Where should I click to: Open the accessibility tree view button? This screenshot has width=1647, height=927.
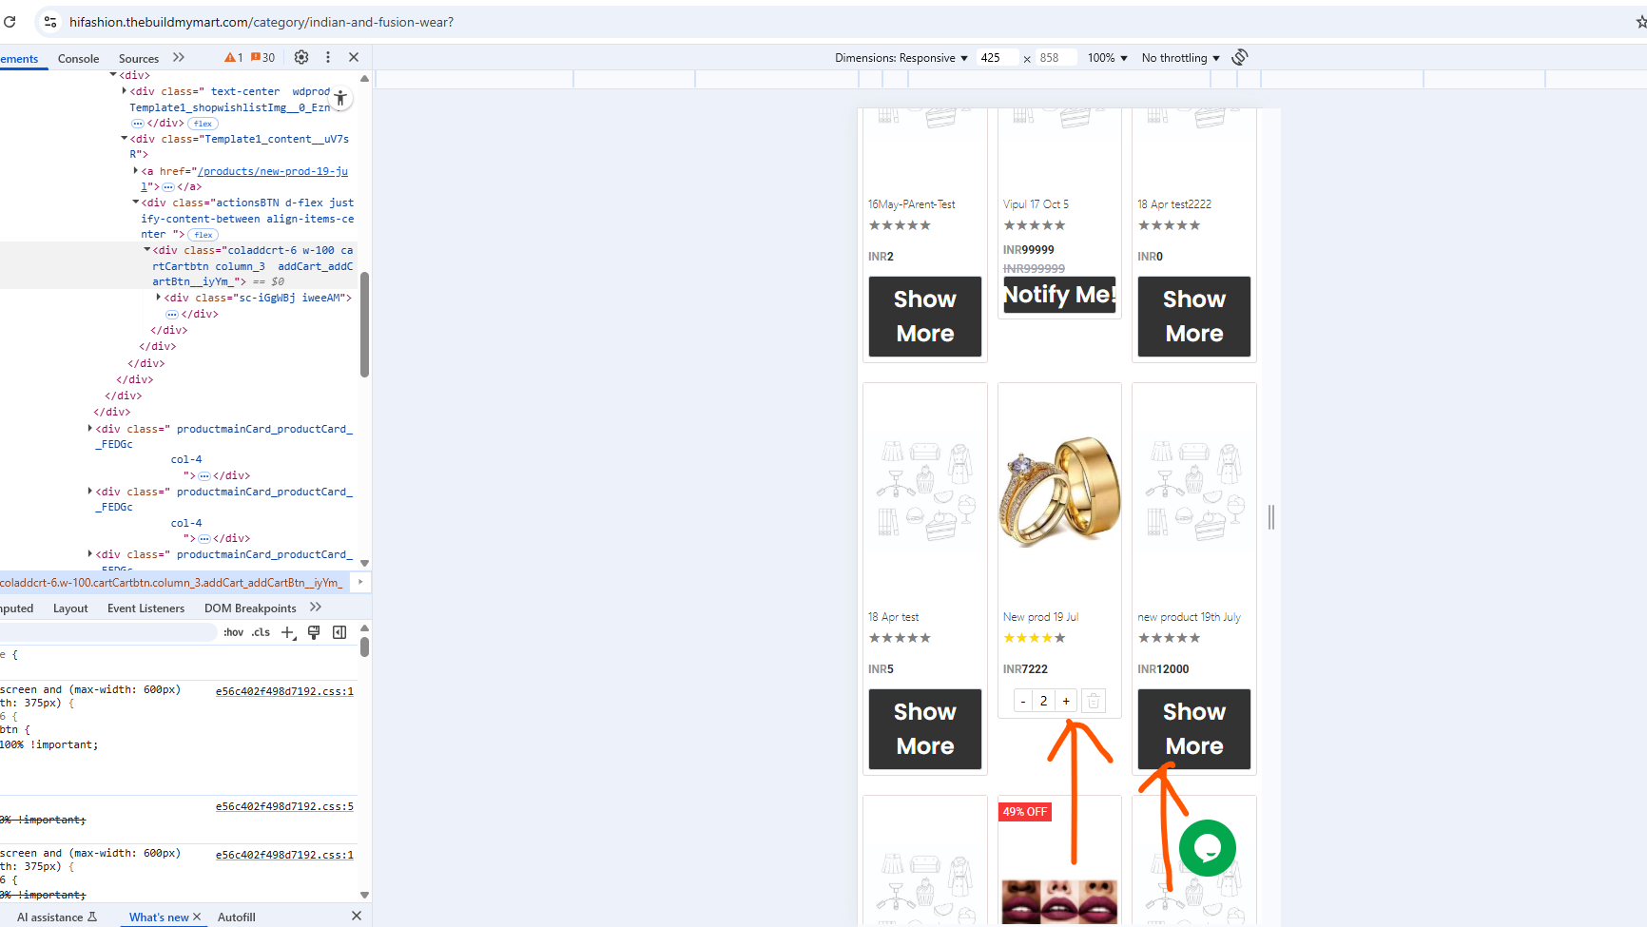coord(340,98)
